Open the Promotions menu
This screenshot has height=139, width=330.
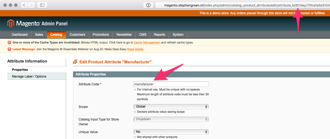point(101,35)
